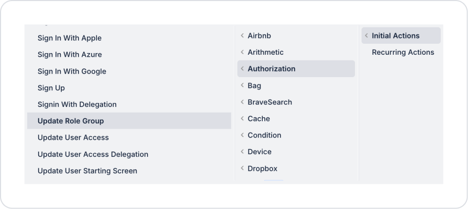This screenshot has width=468, height=209.
Task: Open the Recurring Actions menu item
Action: [x=403, y=52]
